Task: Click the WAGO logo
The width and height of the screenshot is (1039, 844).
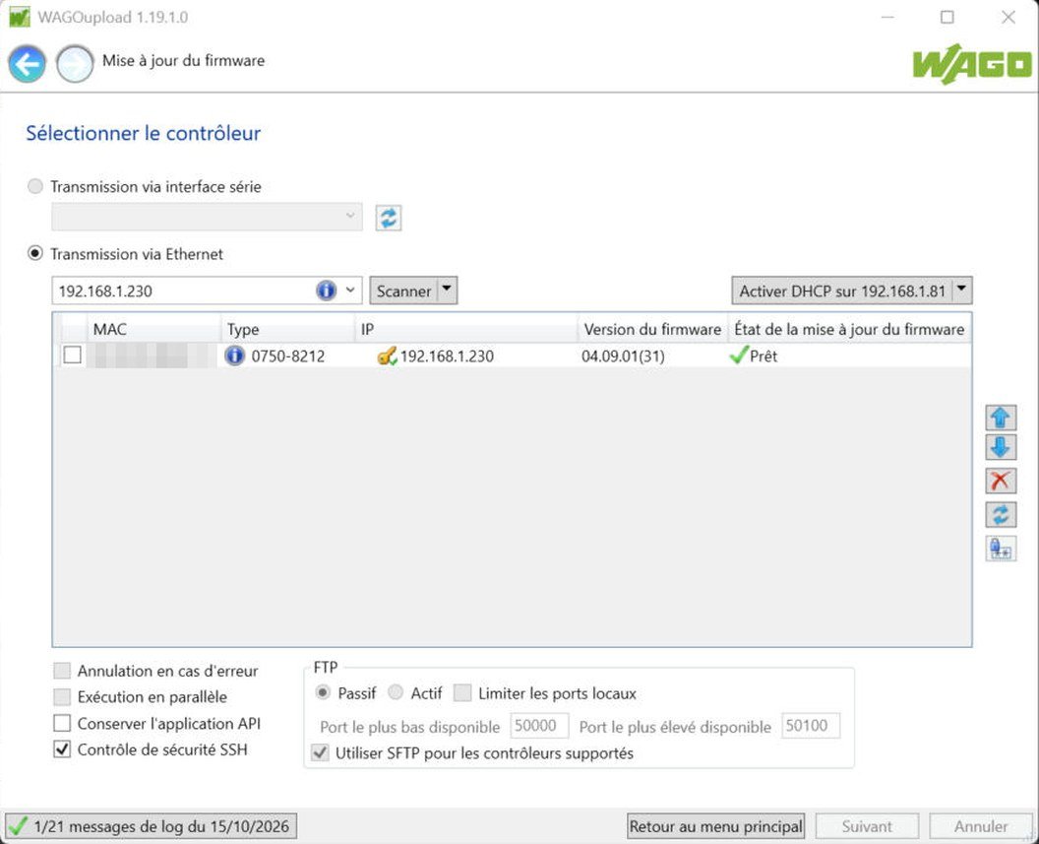Action: [x=972, y=64]
